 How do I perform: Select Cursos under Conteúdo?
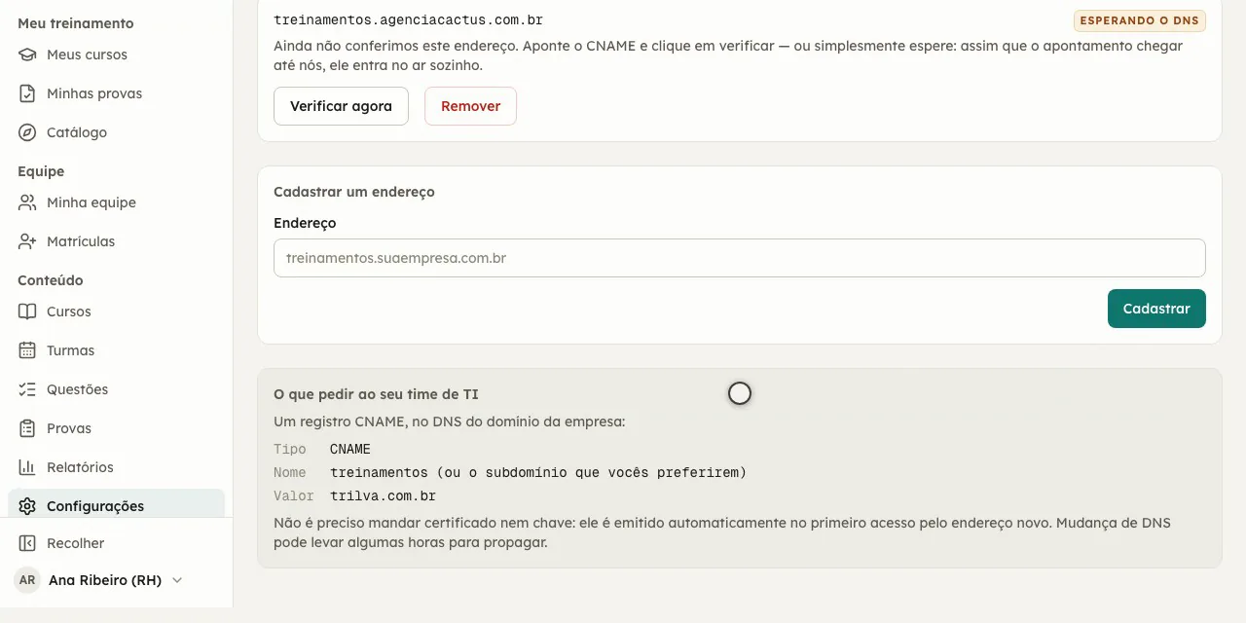point(116,311)
